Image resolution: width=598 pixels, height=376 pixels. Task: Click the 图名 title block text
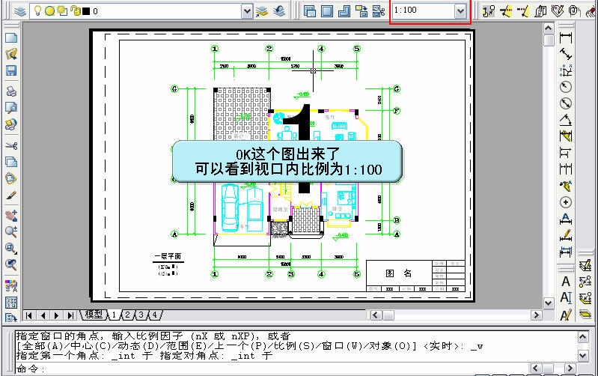click(398, 273)
